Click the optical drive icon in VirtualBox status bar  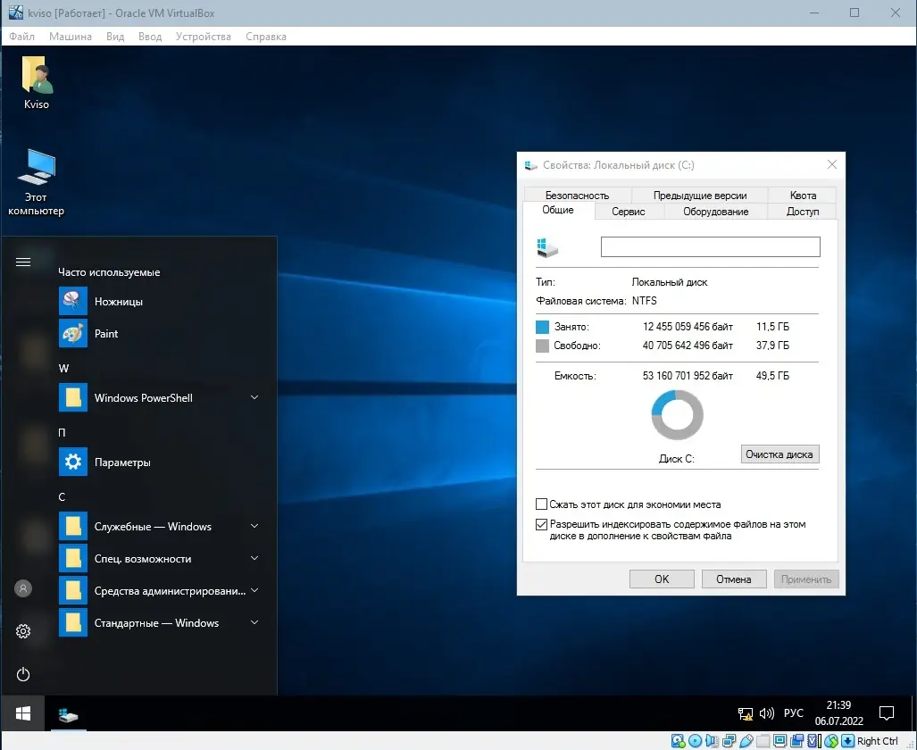(695, 740)
